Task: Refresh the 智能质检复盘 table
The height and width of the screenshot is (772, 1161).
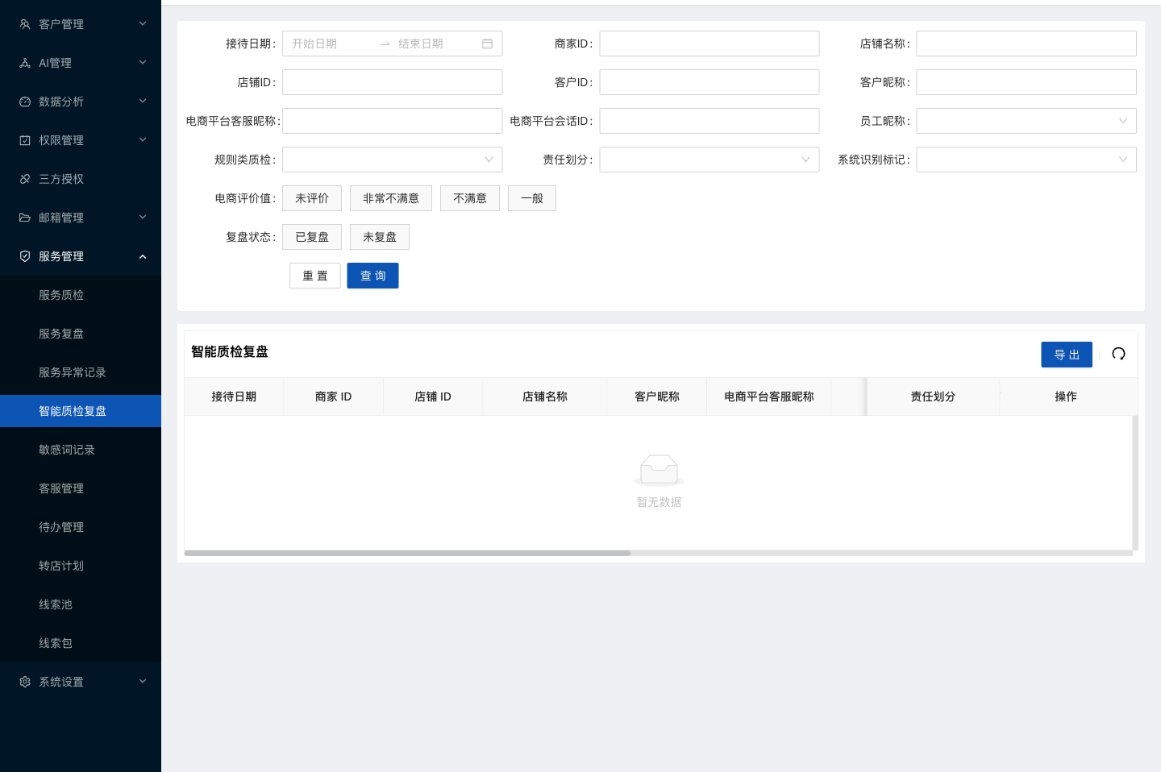Action: (1118, 354)
